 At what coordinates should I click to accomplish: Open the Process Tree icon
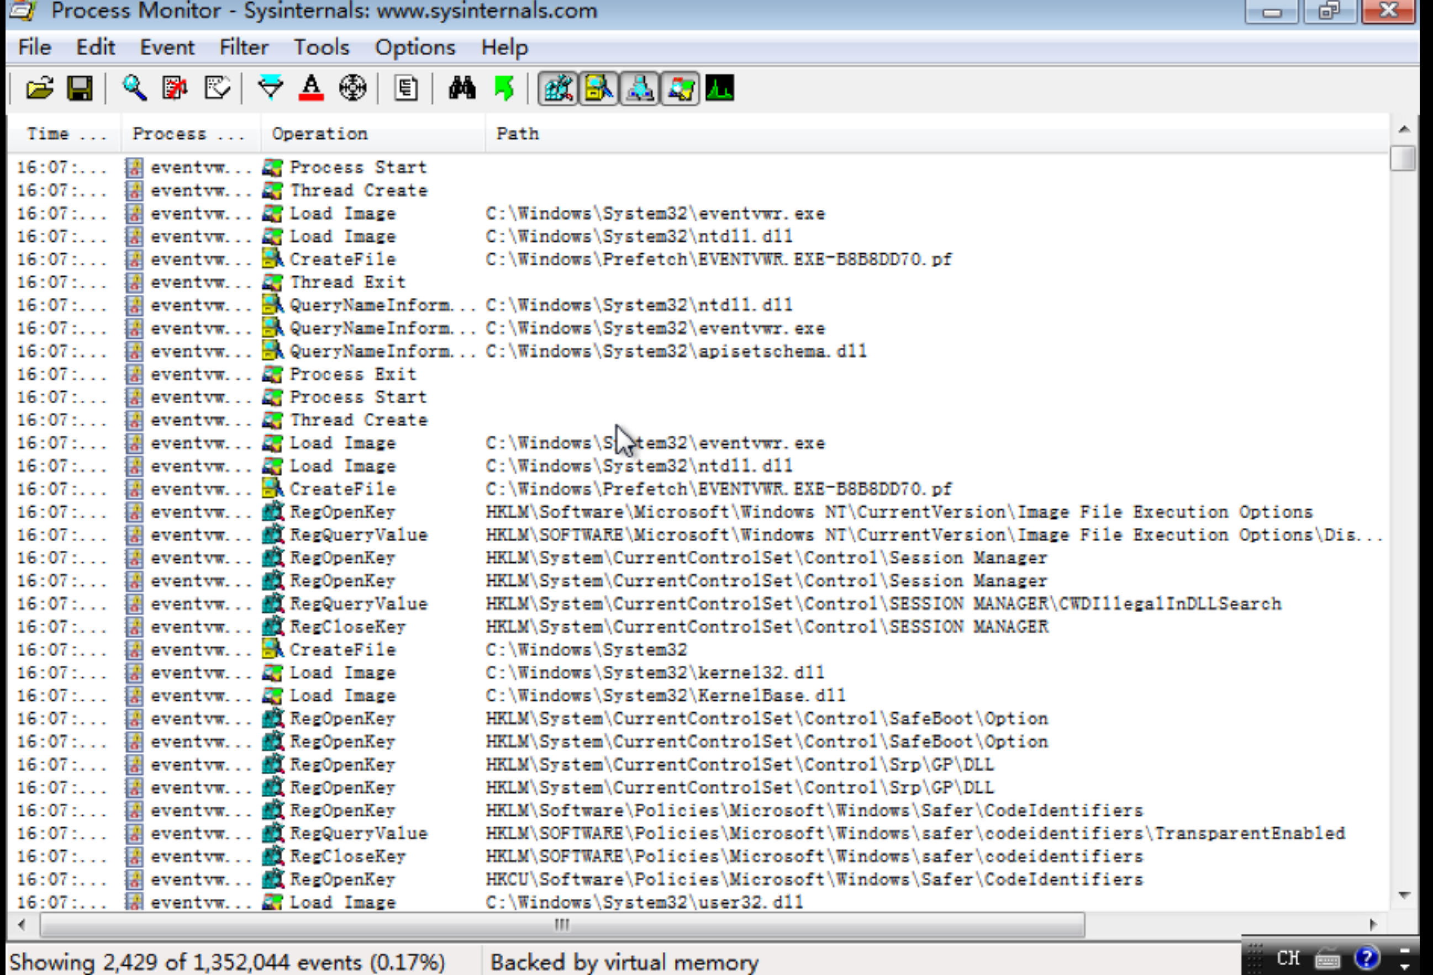tap(405, 89)
